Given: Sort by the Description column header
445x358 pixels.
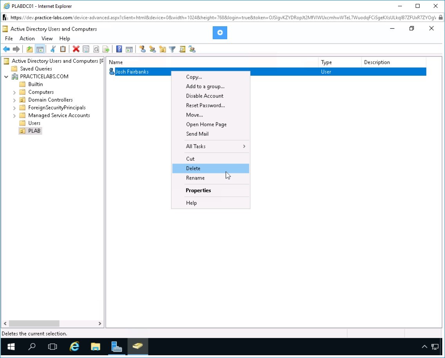Looking at the screenshot, I should [x=394, y=62].
